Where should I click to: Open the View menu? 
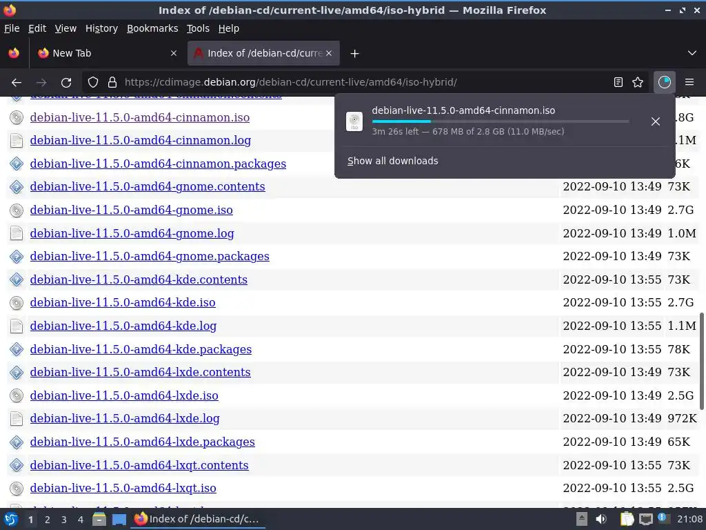point(65,28)
